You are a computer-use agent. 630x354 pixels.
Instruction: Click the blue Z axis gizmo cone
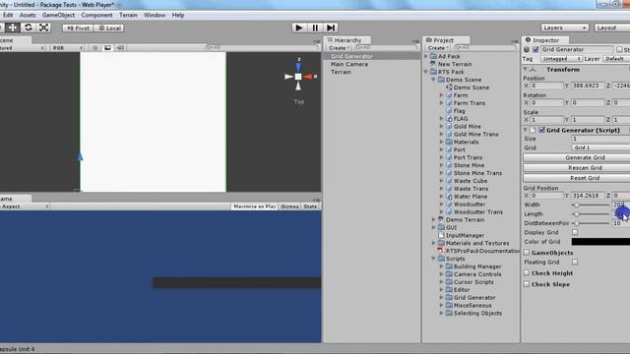[x=298, y=68]
